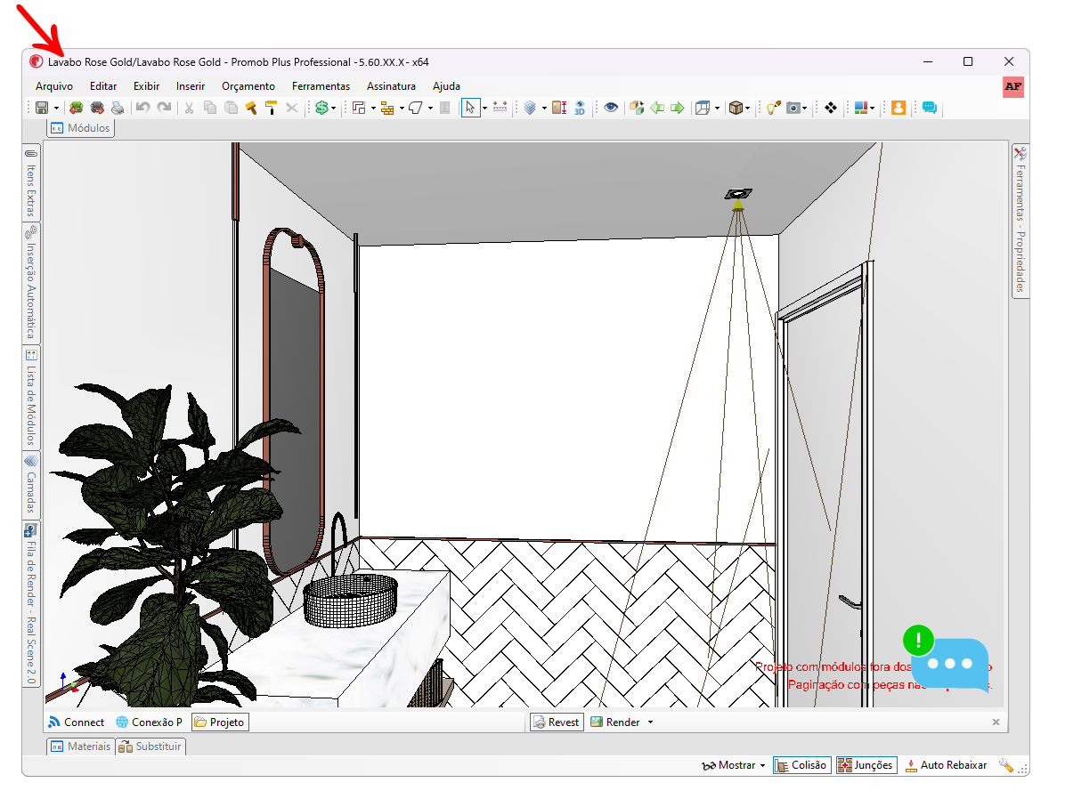Open the Mostrar dropdown
The image size is (1065, 807).
click(x=734, y=765)
